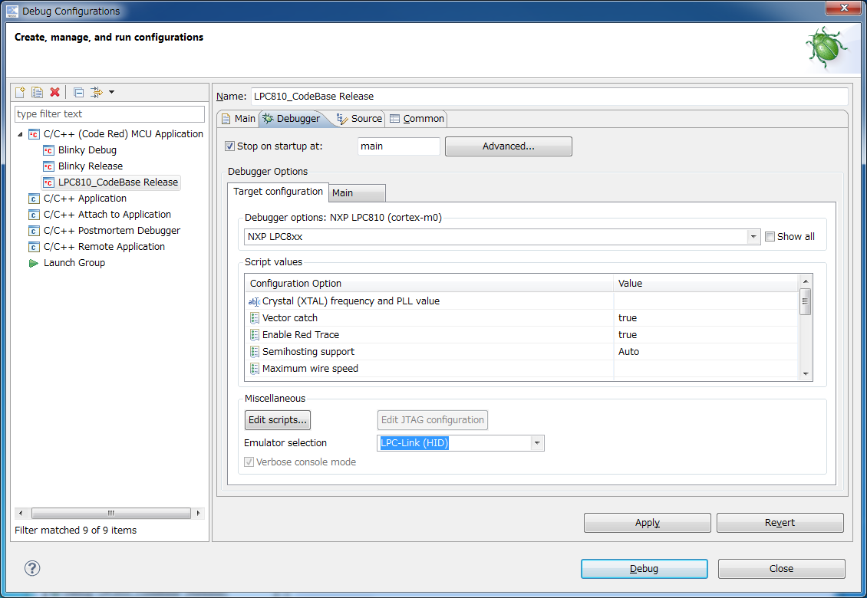Click the Semihosting support value Auto

point(628,352)
